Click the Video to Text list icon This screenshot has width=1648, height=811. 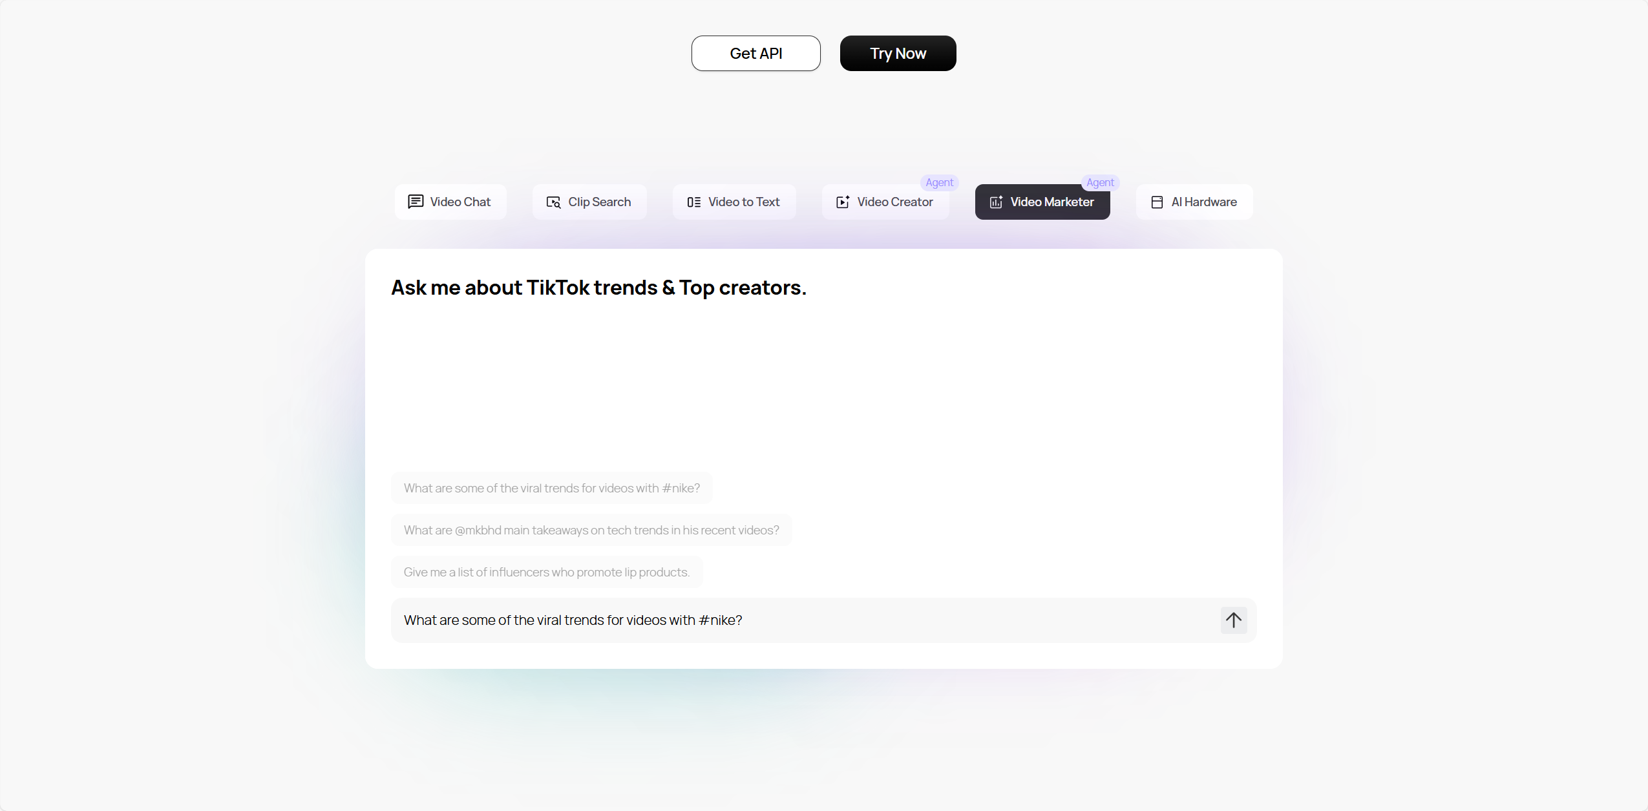tap(694, 202)
